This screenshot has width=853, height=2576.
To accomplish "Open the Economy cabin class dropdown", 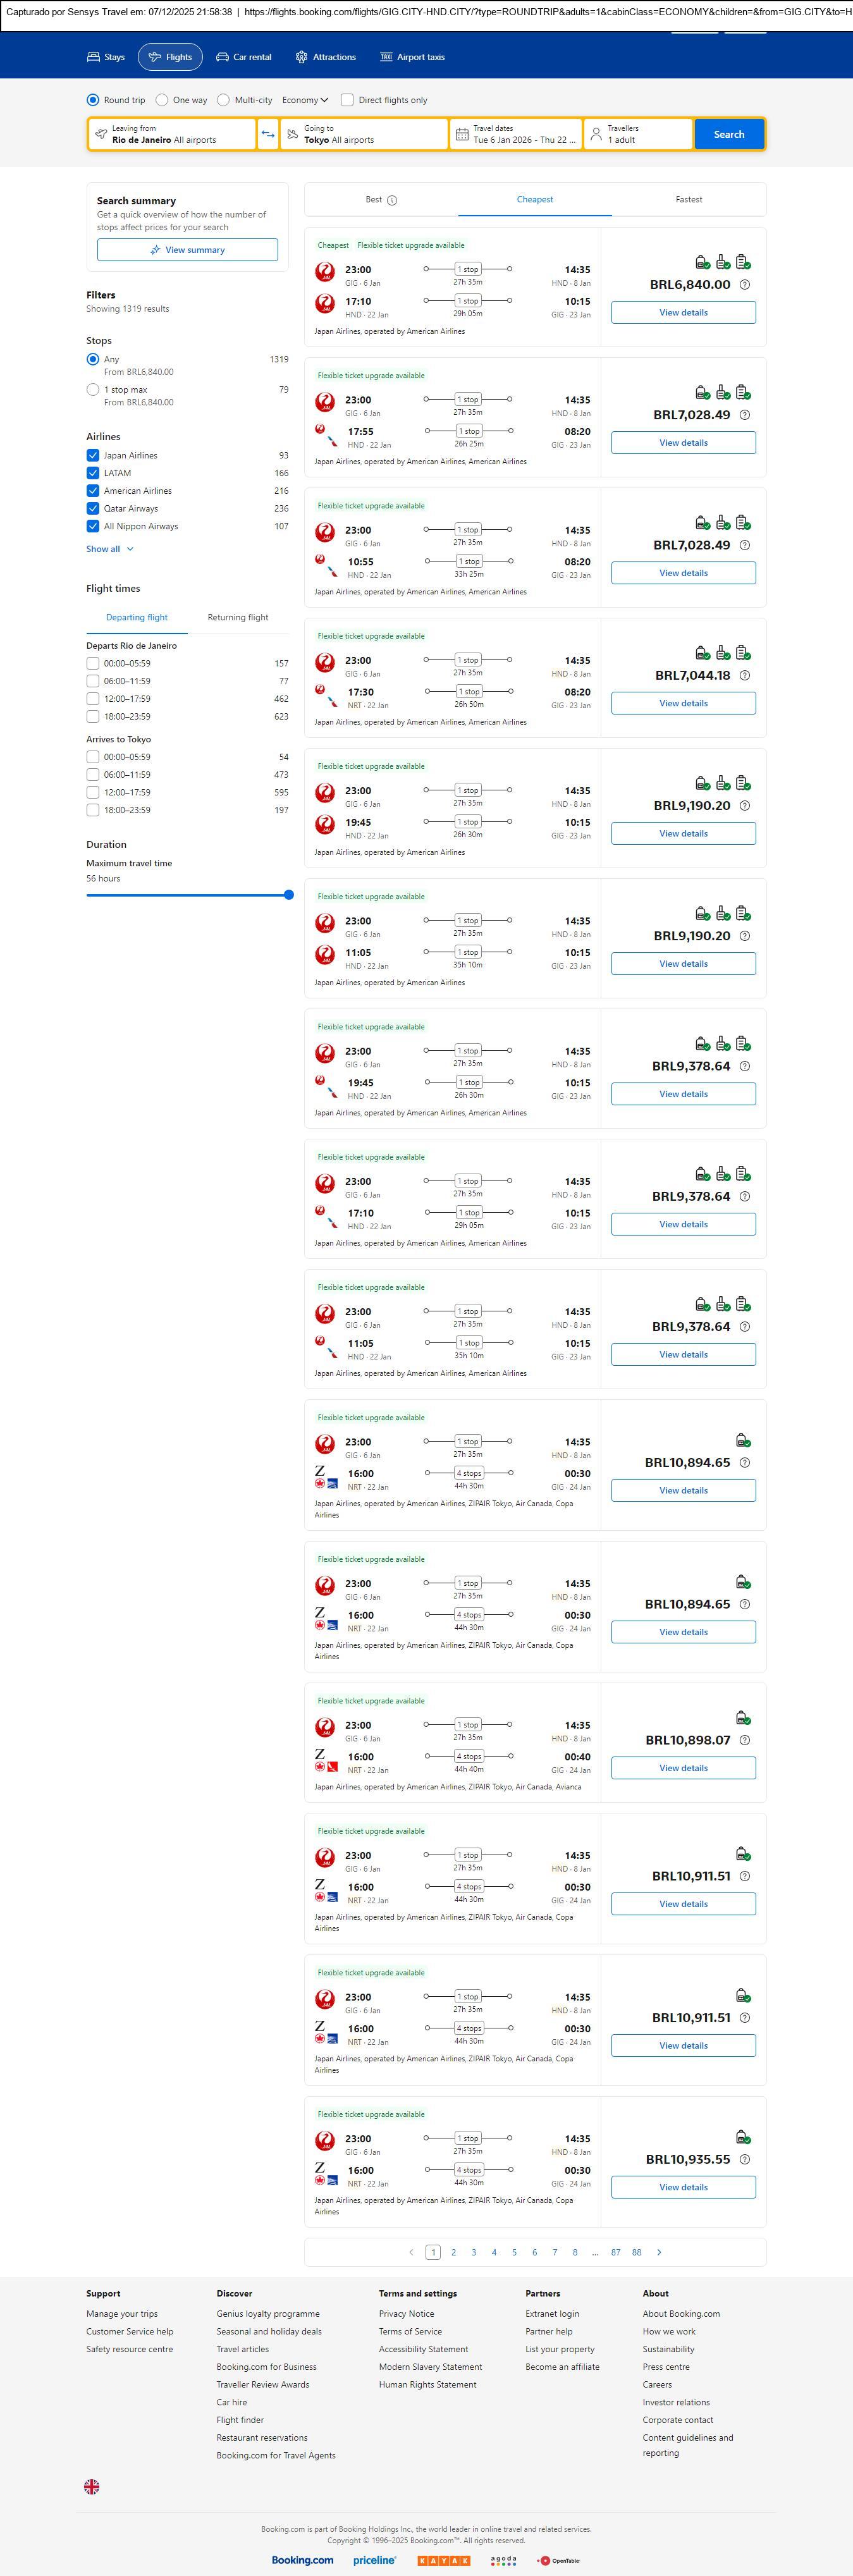I will (305, 100).
